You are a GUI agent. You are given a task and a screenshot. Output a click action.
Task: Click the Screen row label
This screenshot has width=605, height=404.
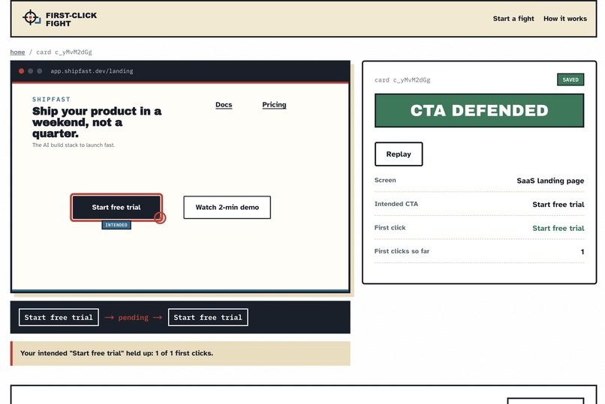[385, 180]
